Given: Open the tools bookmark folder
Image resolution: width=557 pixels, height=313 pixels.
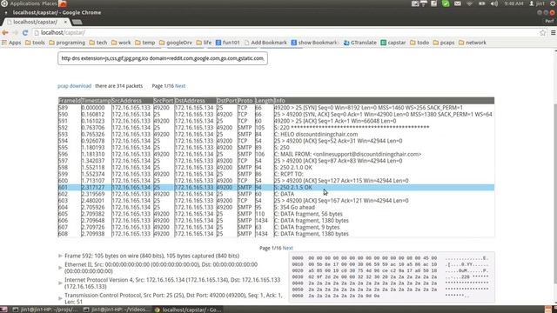Looking at the screenshot, I should click(x=35, y=43).
